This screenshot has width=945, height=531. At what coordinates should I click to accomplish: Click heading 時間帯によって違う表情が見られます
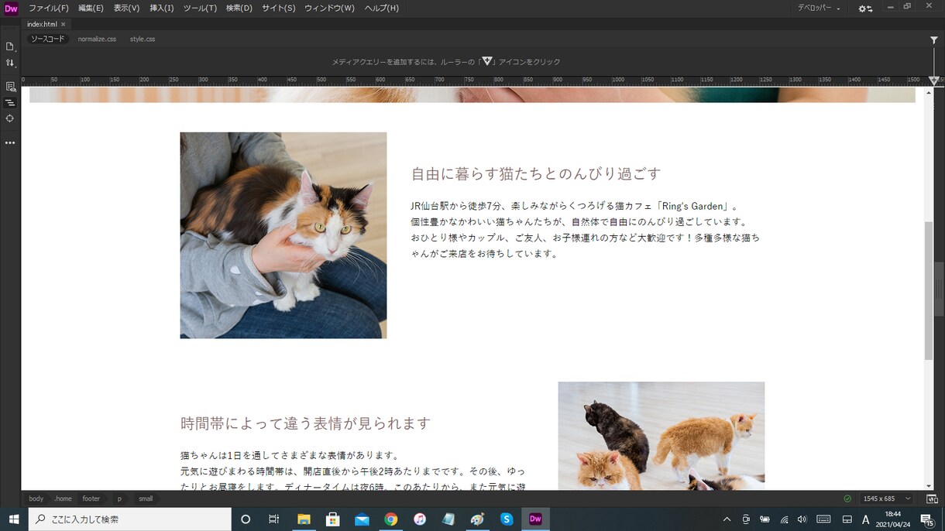(305, 423)
